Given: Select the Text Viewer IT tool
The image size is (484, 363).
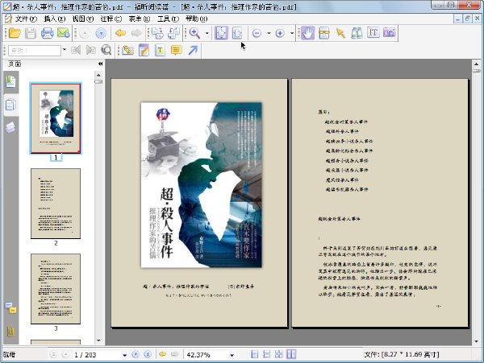Looking at the screenshot, I should pyautogui.click(x=373, y=33).
